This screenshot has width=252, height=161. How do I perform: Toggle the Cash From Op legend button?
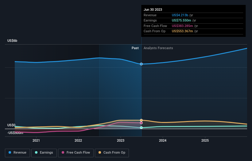coord(112,153)
